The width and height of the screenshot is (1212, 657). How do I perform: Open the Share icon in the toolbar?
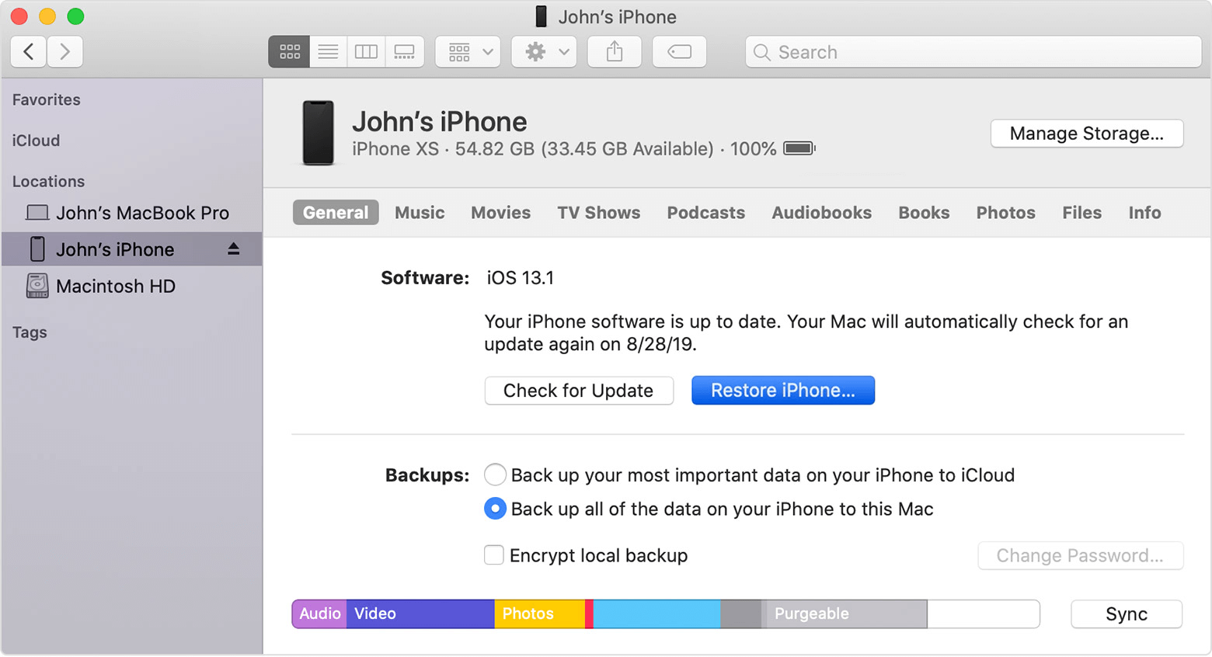[614, 51]
